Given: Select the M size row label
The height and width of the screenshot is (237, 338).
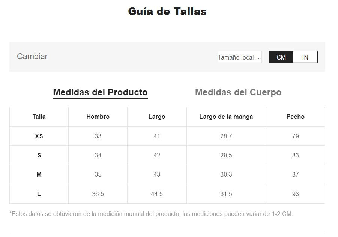Looking at the screenshot, I should 39,174.
